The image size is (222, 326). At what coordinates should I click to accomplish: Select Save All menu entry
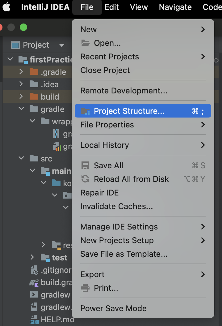[143, 165]
